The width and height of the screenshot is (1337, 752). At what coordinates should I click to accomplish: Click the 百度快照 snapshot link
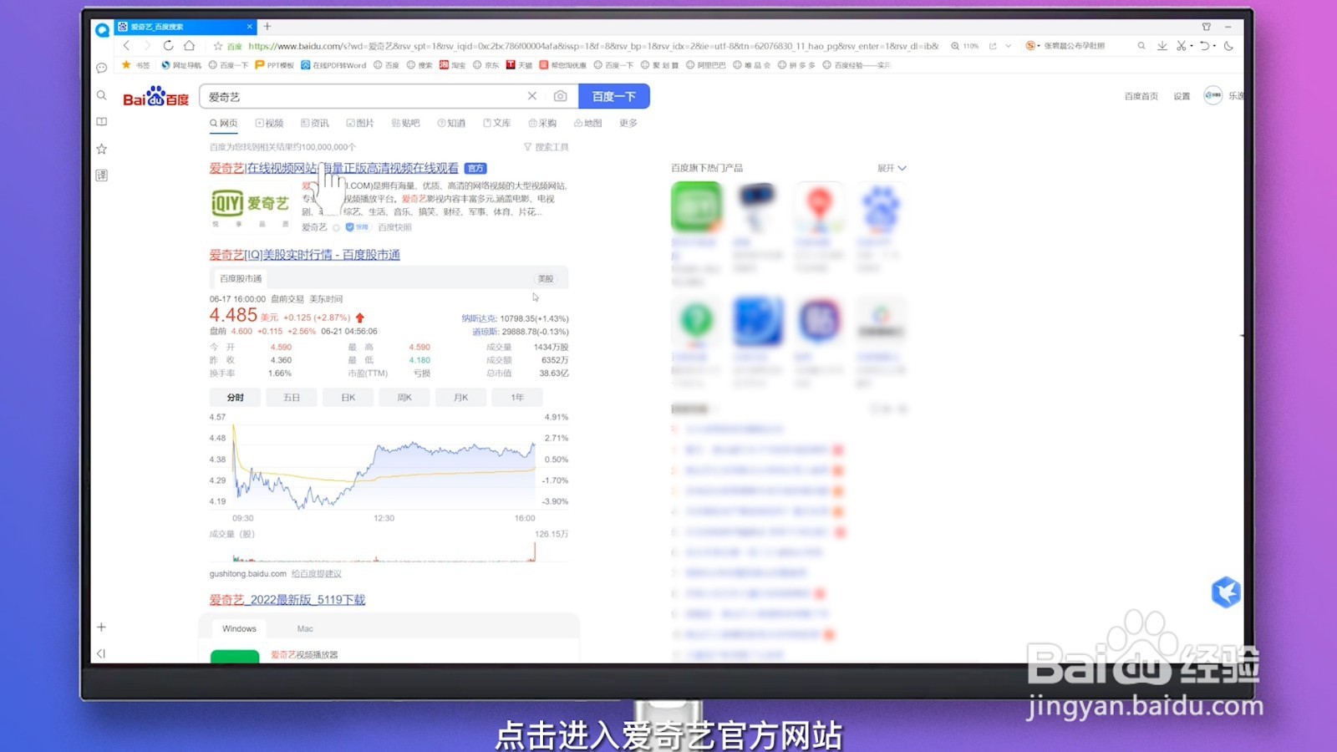394,227
